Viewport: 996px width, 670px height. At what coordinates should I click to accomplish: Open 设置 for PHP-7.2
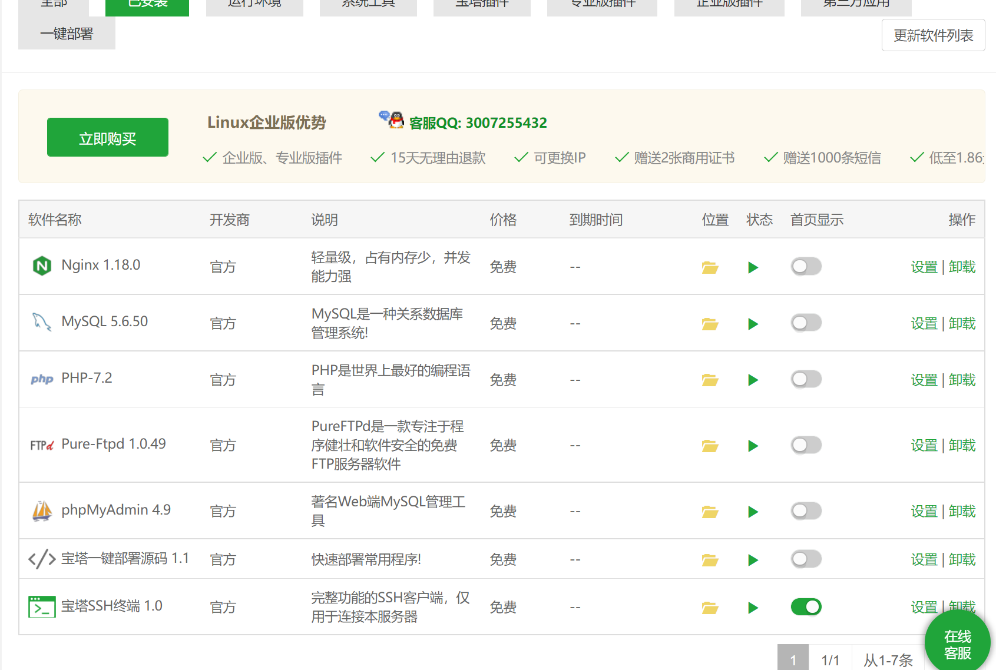[924, 380]
